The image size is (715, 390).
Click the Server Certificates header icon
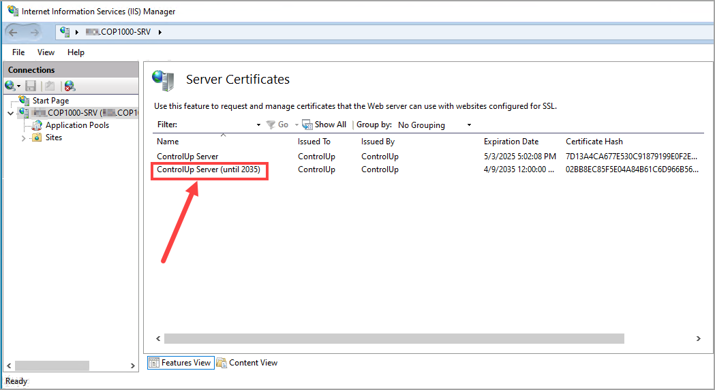tap(164, 80)
